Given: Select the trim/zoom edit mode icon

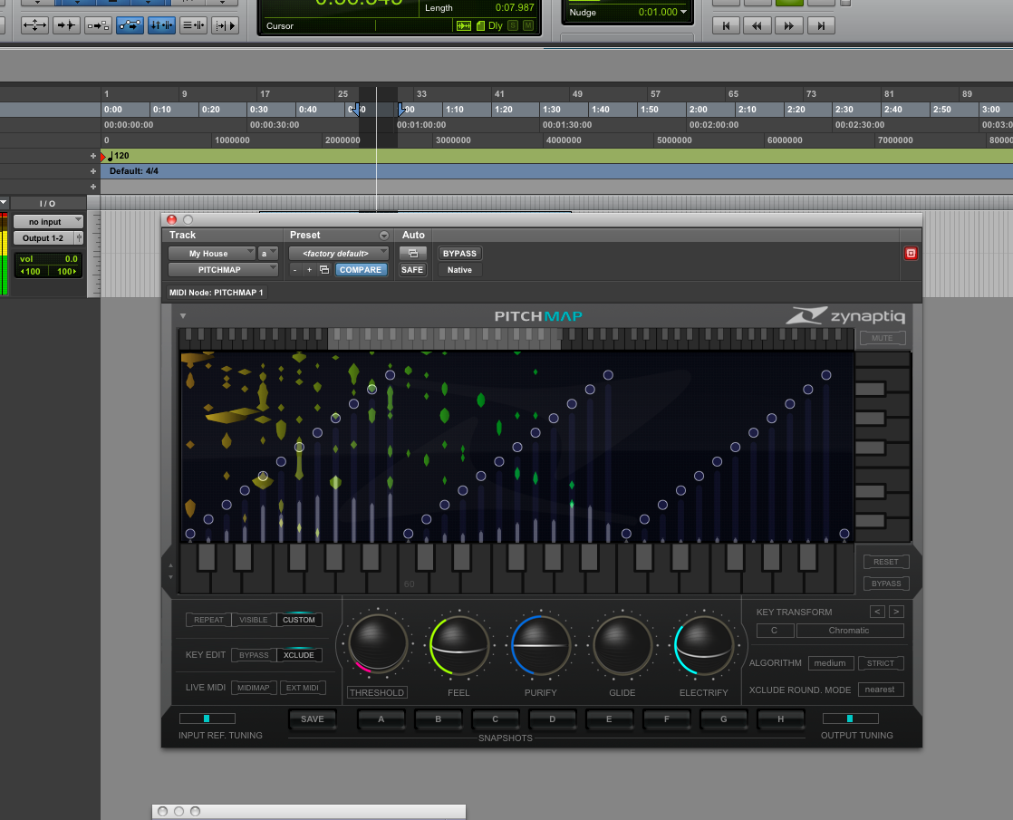Looking at the screenshot, I should click(x=34, y=25).
